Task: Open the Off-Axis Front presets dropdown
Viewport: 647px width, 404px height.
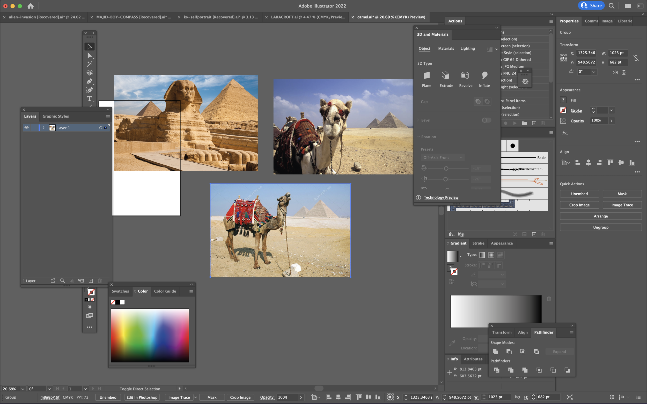Action: coord(442,158)
